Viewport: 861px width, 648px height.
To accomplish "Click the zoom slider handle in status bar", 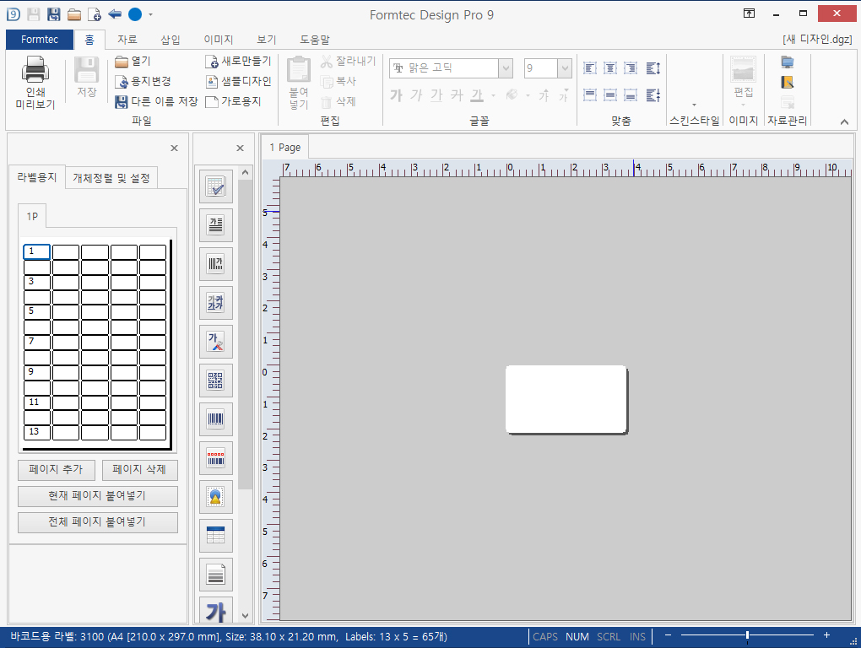I will [x=747, y=635].
